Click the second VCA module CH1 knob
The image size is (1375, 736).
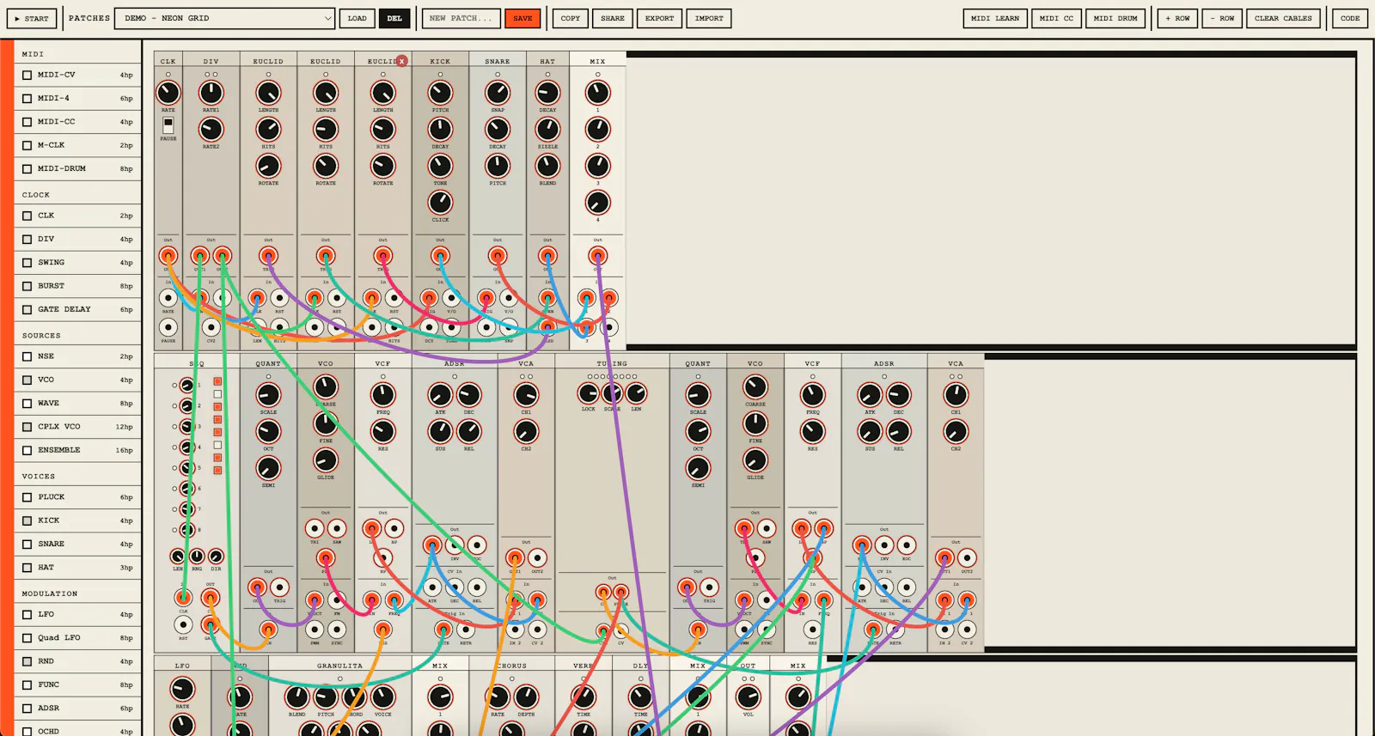pyautogui.click(x=956, y=394)
